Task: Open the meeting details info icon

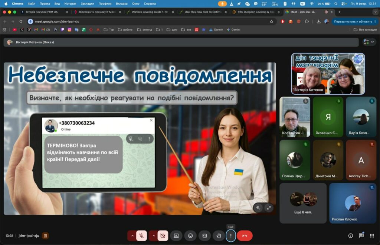Action: pos(350,236)
